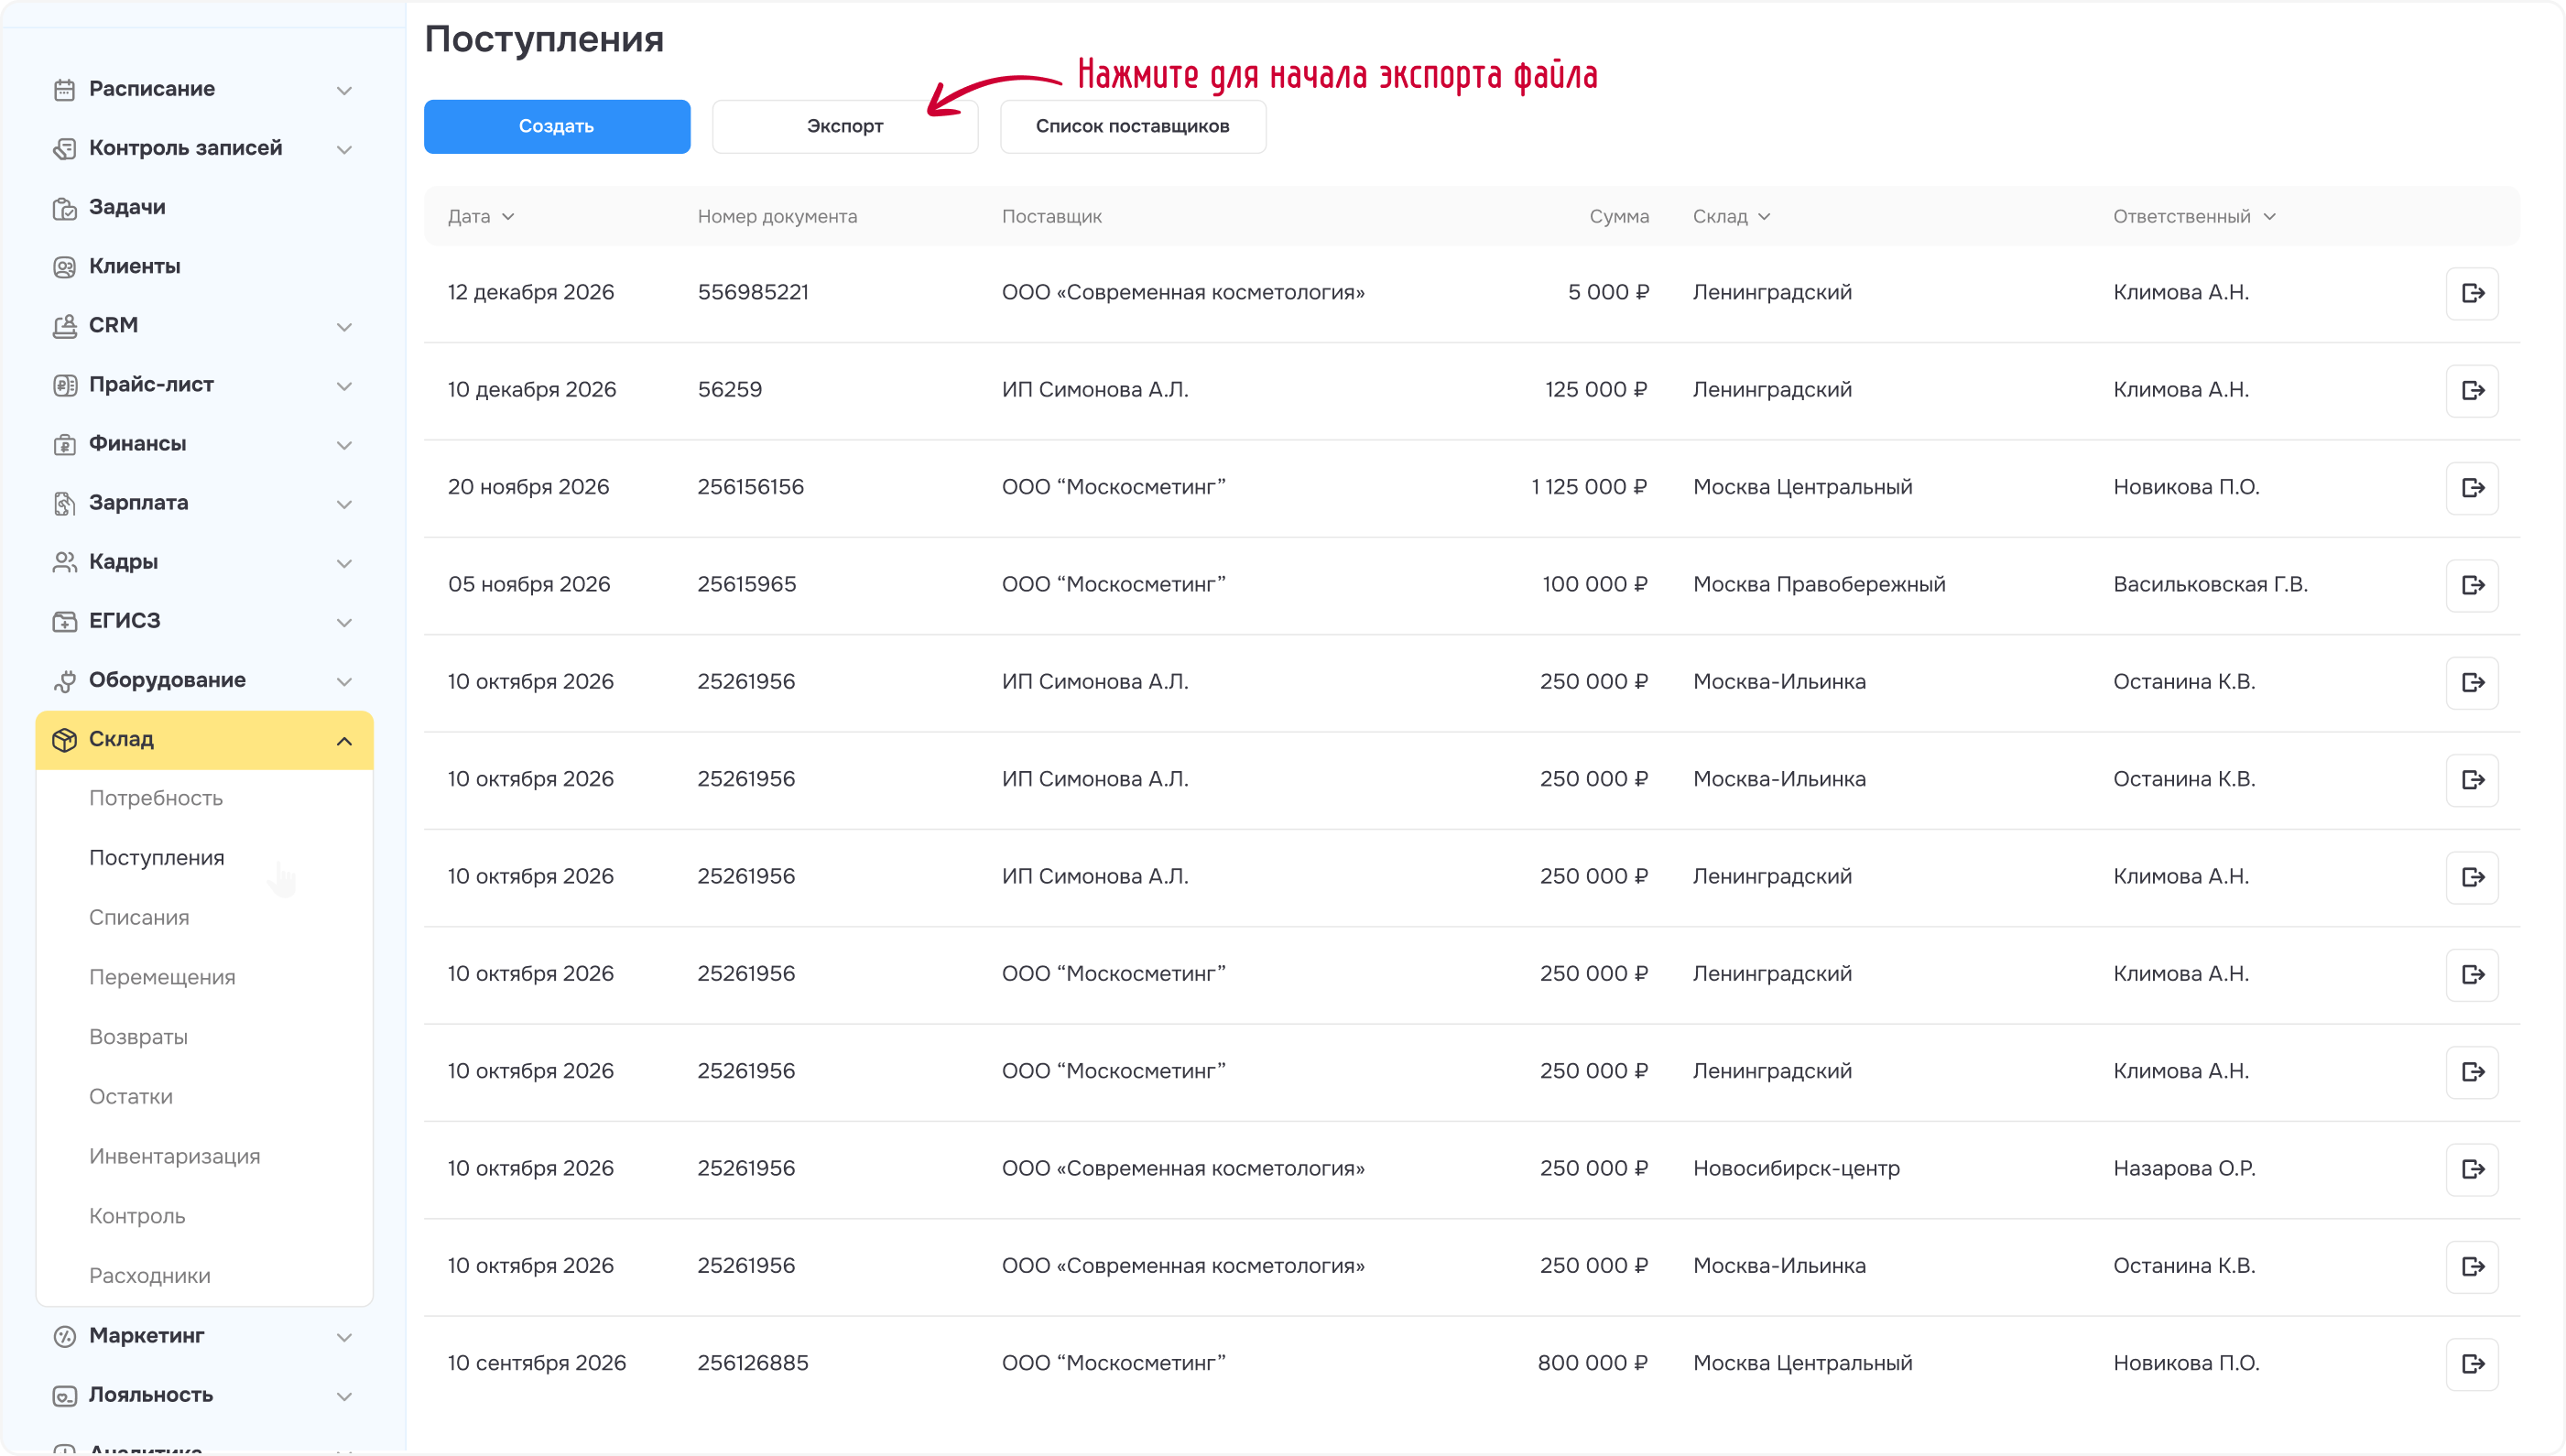The image size is (2566, 1456).
Task: Expand the Финансы section chevron
Action: click(x=344, y=445)
